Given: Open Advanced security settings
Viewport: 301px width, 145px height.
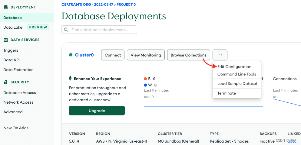Looking at the screenshot, I should click(x=13, y=112).
